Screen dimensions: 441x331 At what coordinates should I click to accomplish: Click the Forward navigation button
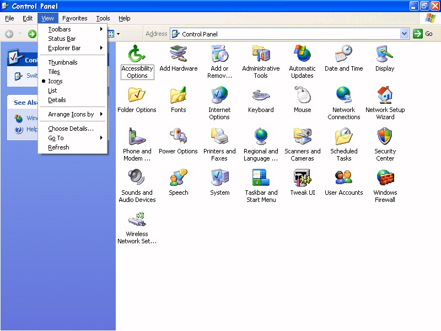tap(32, 34)
